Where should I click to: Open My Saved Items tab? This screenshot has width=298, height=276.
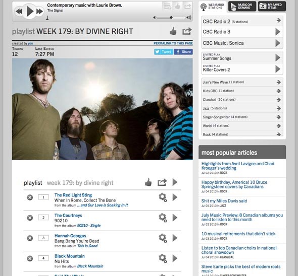point(272,6)
